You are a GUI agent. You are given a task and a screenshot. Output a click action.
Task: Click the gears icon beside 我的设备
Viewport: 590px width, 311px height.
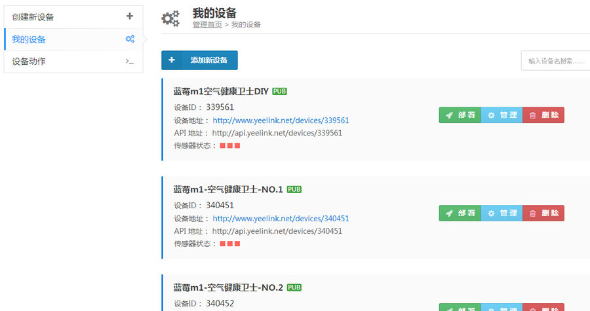130,39
